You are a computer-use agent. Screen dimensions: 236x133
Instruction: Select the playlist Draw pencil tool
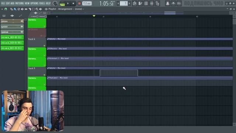pyautogui.click(x=11, y=9)
